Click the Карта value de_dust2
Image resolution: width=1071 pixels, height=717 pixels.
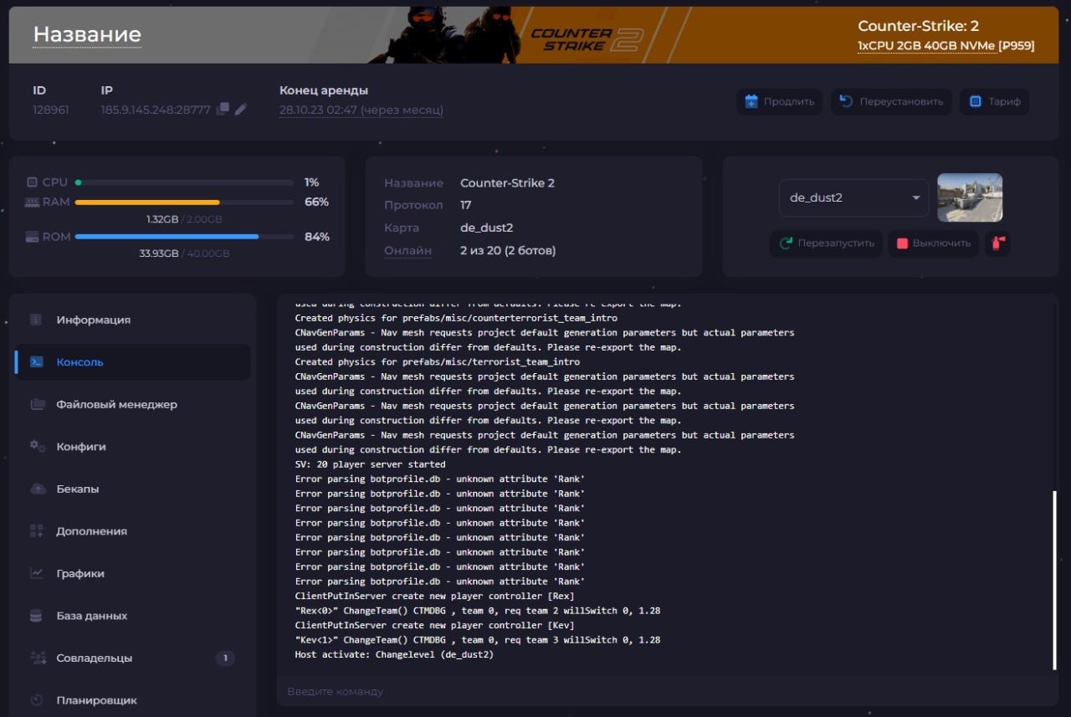pyautogui.click(x=487, y=228)
